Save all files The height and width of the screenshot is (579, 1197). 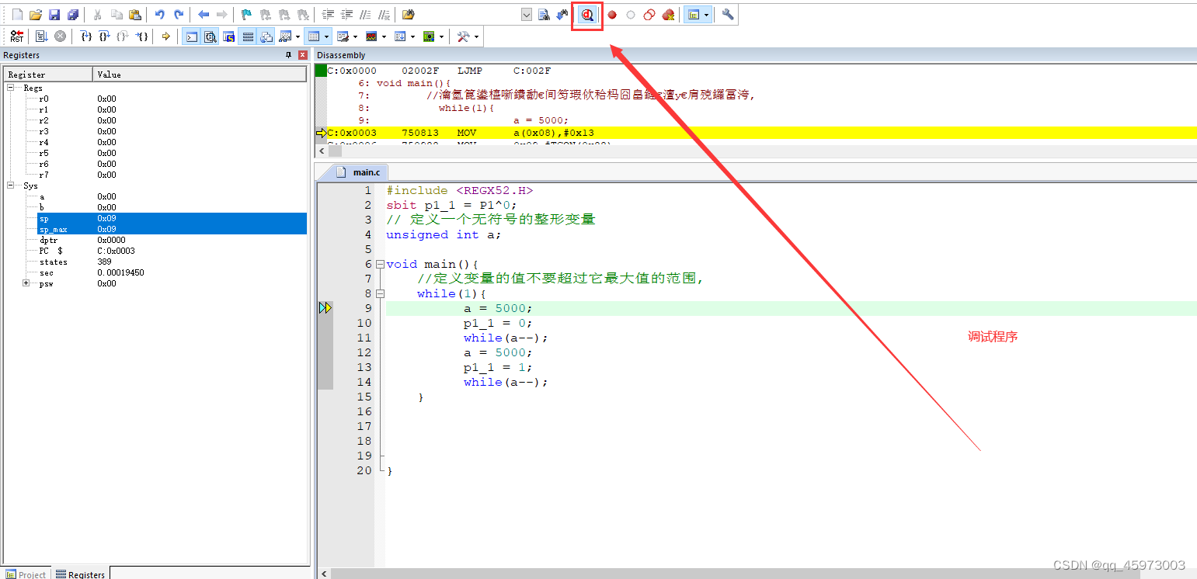73,14
